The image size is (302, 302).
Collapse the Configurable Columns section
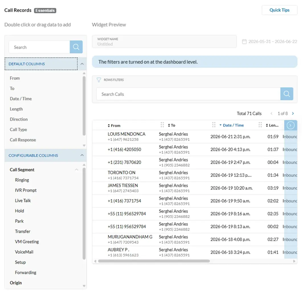(x=82, y=155)
